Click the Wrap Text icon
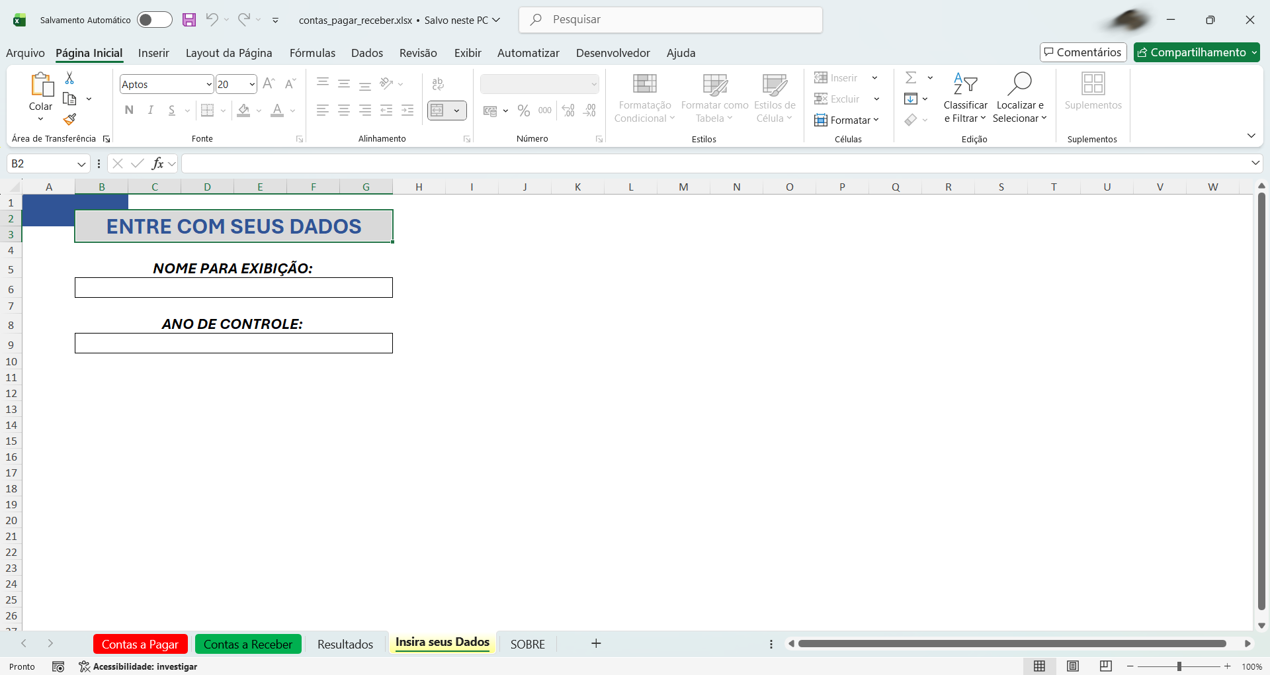This screenshot has width=1270, height=675. (x=438, y=84)
